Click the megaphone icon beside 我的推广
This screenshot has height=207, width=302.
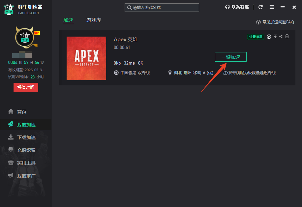click(x=11, y=175)
